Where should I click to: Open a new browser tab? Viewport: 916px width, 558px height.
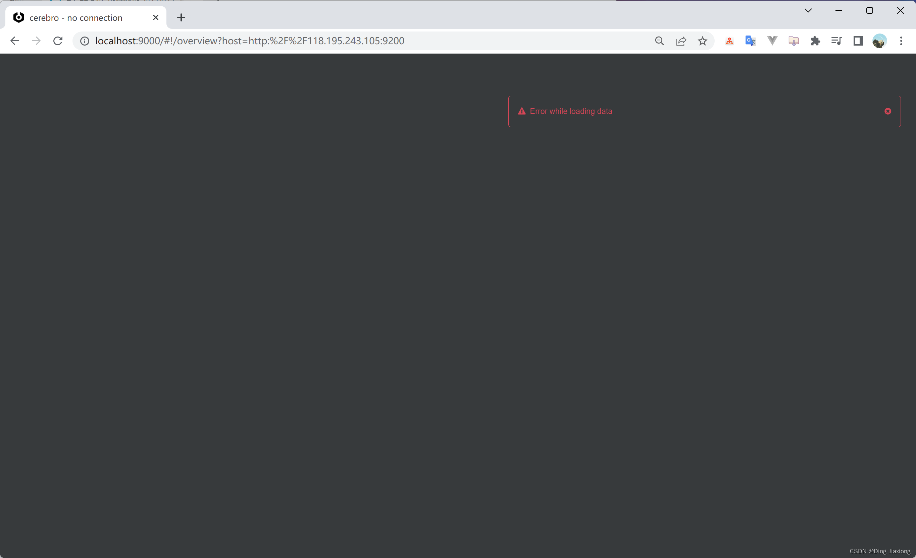181,17
